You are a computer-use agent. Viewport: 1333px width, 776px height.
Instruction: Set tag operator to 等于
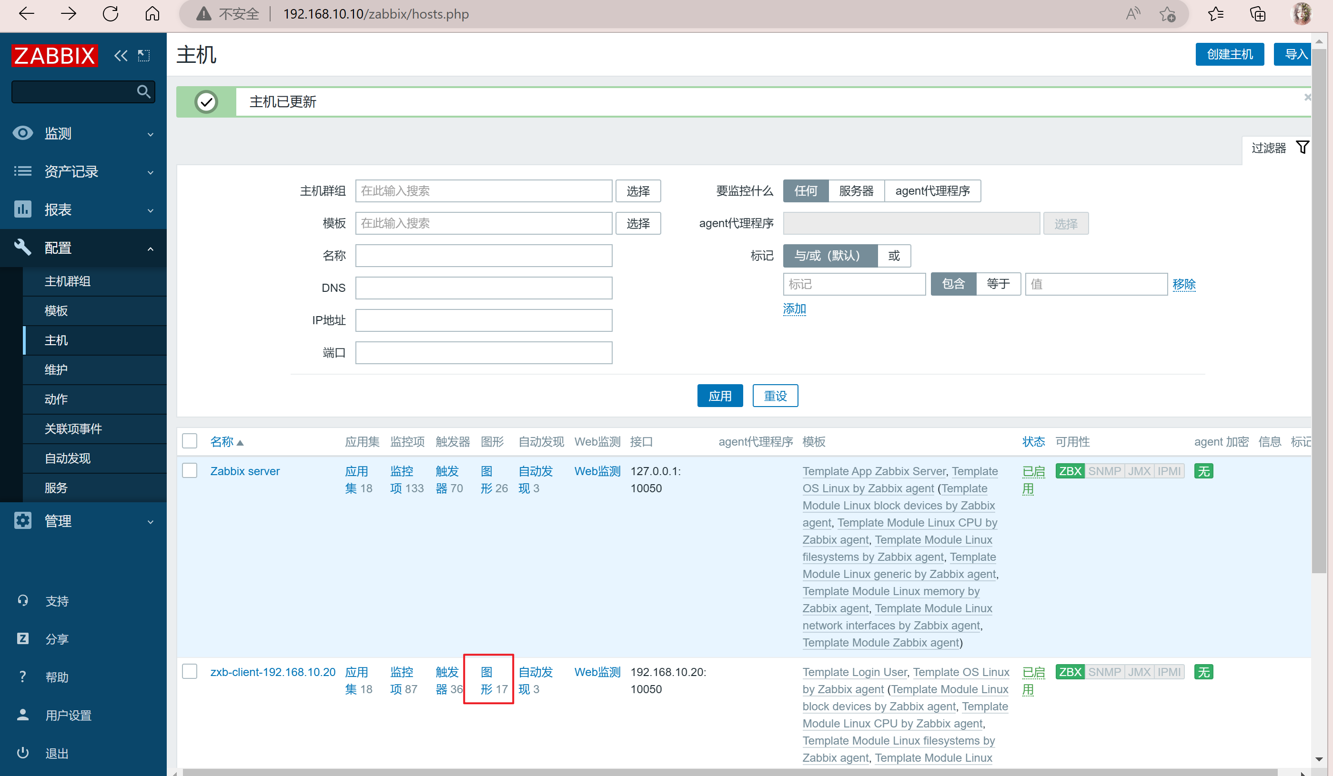click(x=998, y=284)
